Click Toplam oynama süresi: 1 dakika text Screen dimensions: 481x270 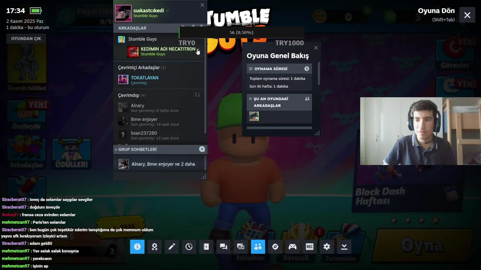[277, 78]
